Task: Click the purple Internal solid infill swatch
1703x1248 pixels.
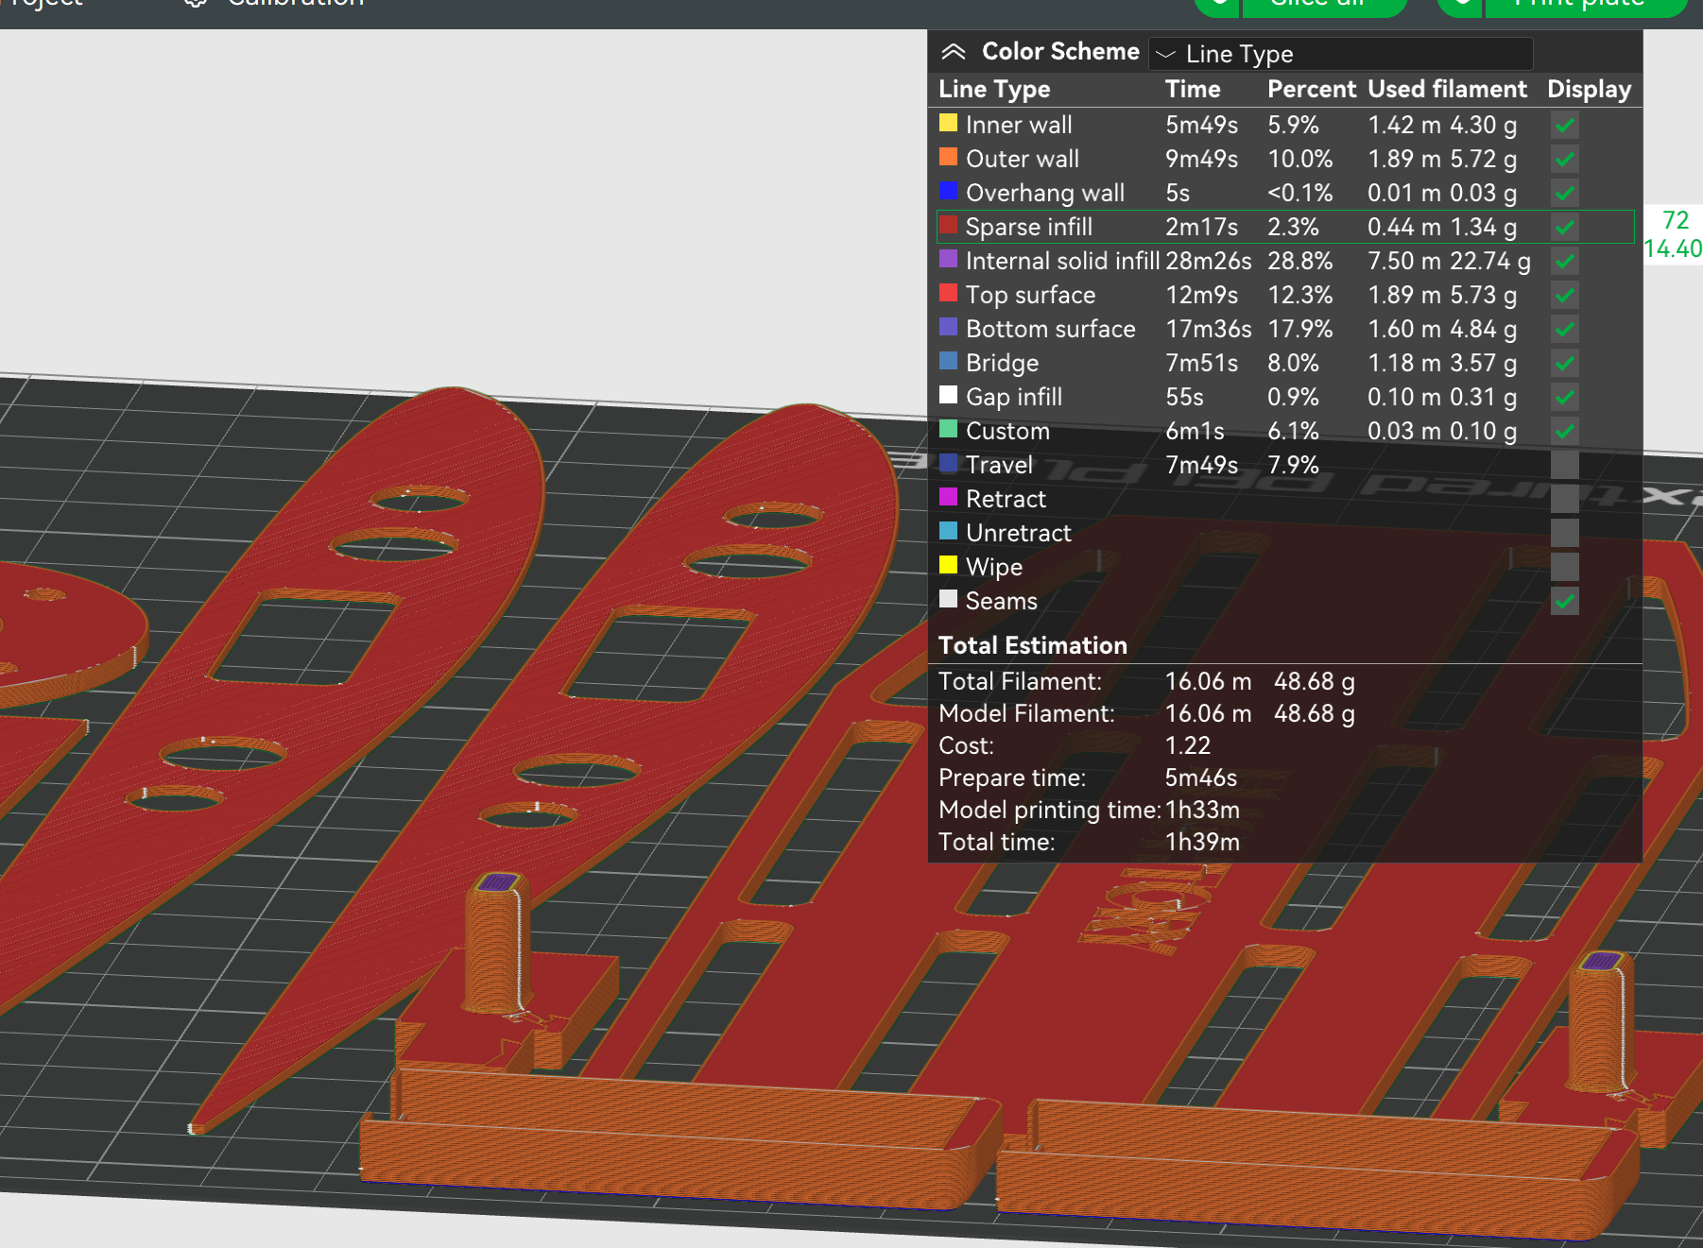Action: pyautogui.click(x=948, y=259)
